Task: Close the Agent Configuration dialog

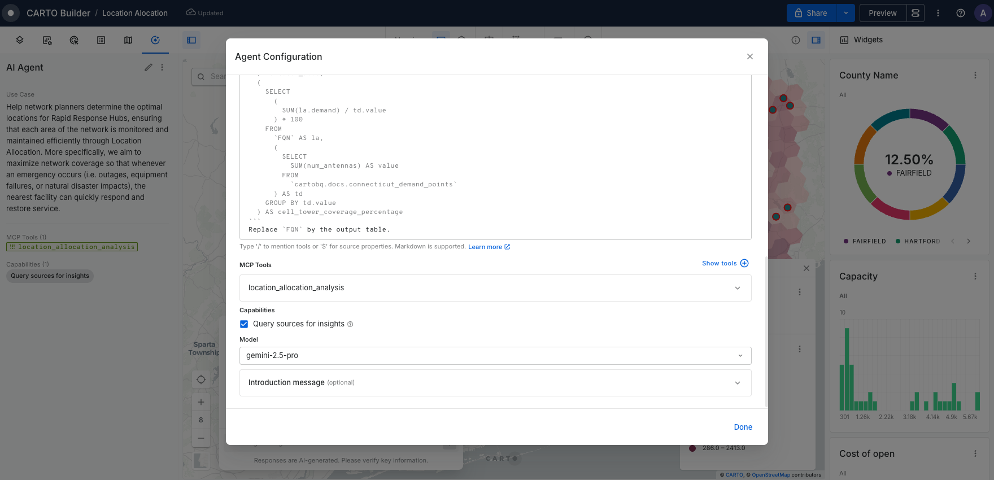Action: pos(750,56)
